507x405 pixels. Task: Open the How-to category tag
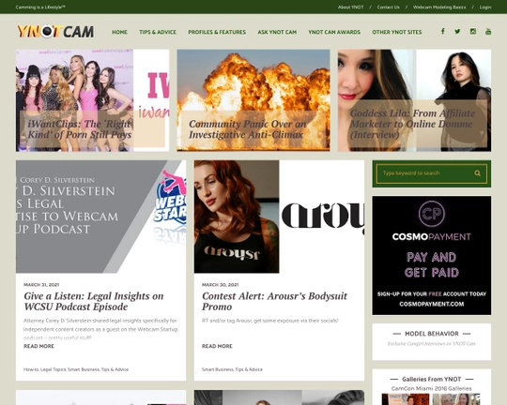pos(31,369)
